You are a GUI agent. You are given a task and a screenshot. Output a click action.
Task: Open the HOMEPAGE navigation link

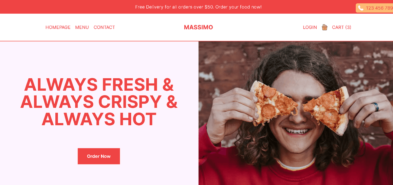coord(58,27)
